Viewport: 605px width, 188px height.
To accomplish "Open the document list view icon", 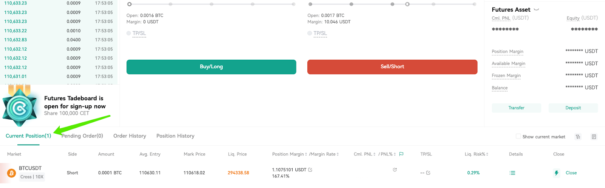I will click(594, 137).
